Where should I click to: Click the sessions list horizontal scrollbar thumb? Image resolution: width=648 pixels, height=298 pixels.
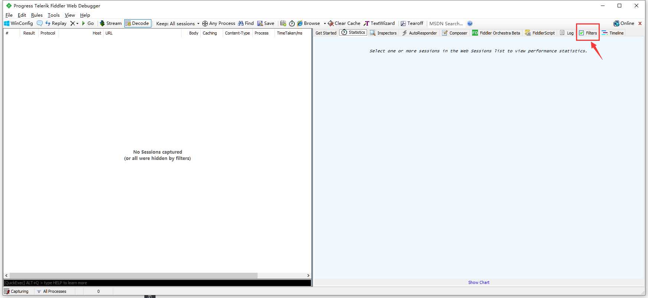pyautogui.click(x=134, y=275)
